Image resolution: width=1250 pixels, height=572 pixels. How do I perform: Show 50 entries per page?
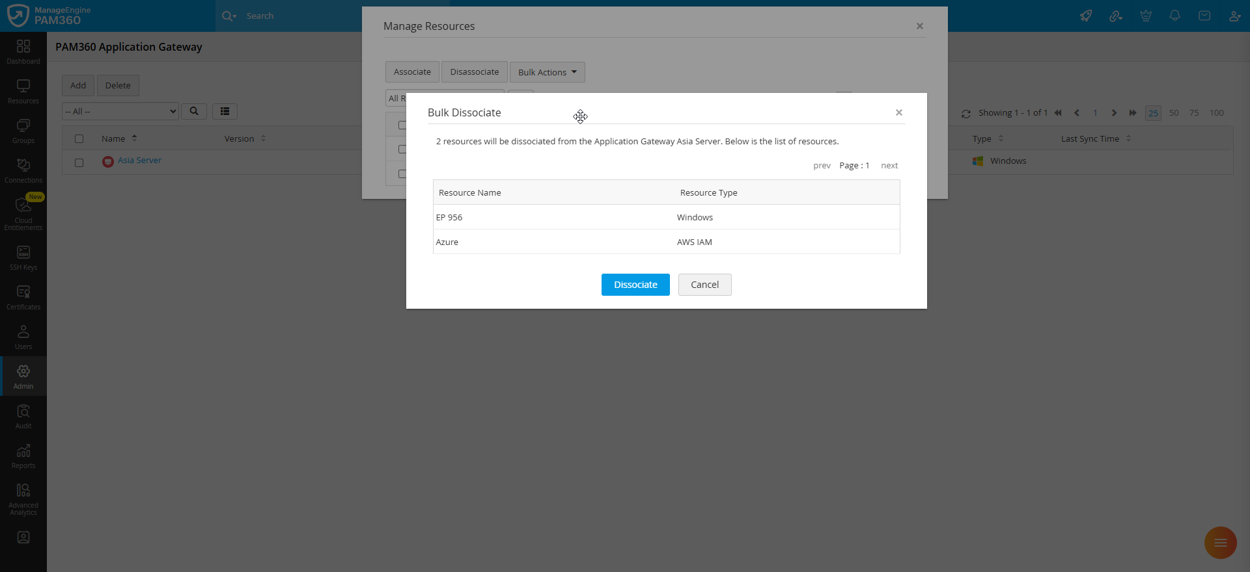1174,113
